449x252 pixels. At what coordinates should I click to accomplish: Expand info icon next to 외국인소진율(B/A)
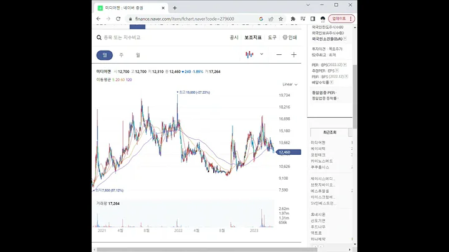[345, 39]
